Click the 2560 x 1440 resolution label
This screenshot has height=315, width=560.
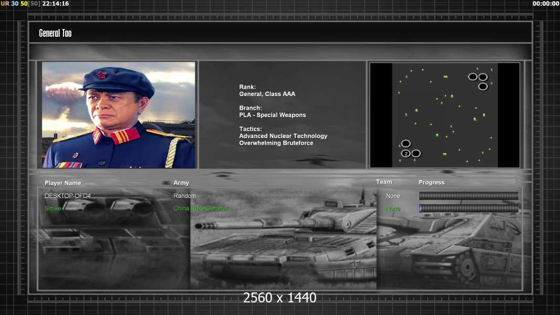(x=279, y=298)
